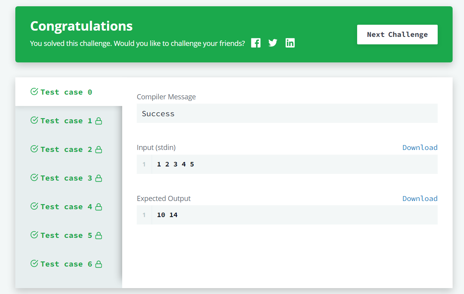The image size is (464, 294).
Task: Download the Input (stdin) file
Action: pos(420,147)
